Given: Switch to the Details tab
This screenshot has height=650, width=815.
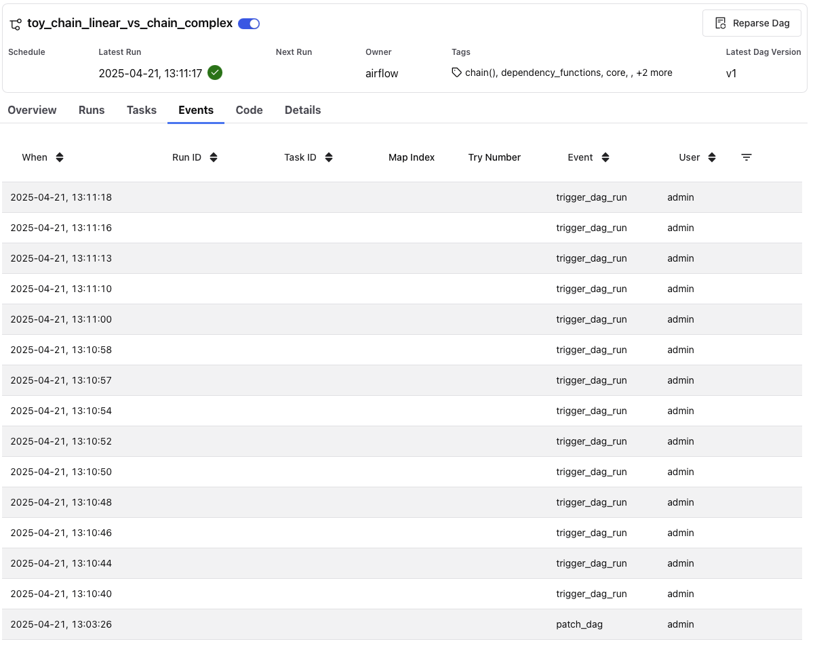Looking at the screenshot, I should (302, 110).
